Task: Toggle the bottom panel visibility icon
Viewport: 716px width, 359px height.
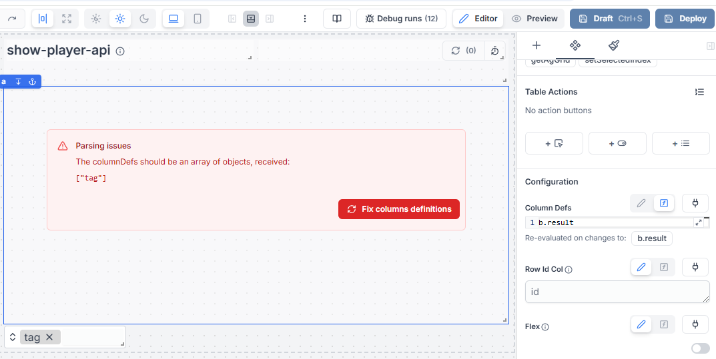Action: [251, 19]
